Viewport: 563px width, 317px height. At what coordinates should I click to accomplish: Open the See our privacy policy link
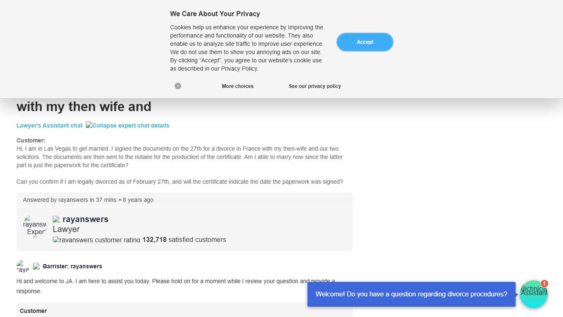(x=315, y=86)
